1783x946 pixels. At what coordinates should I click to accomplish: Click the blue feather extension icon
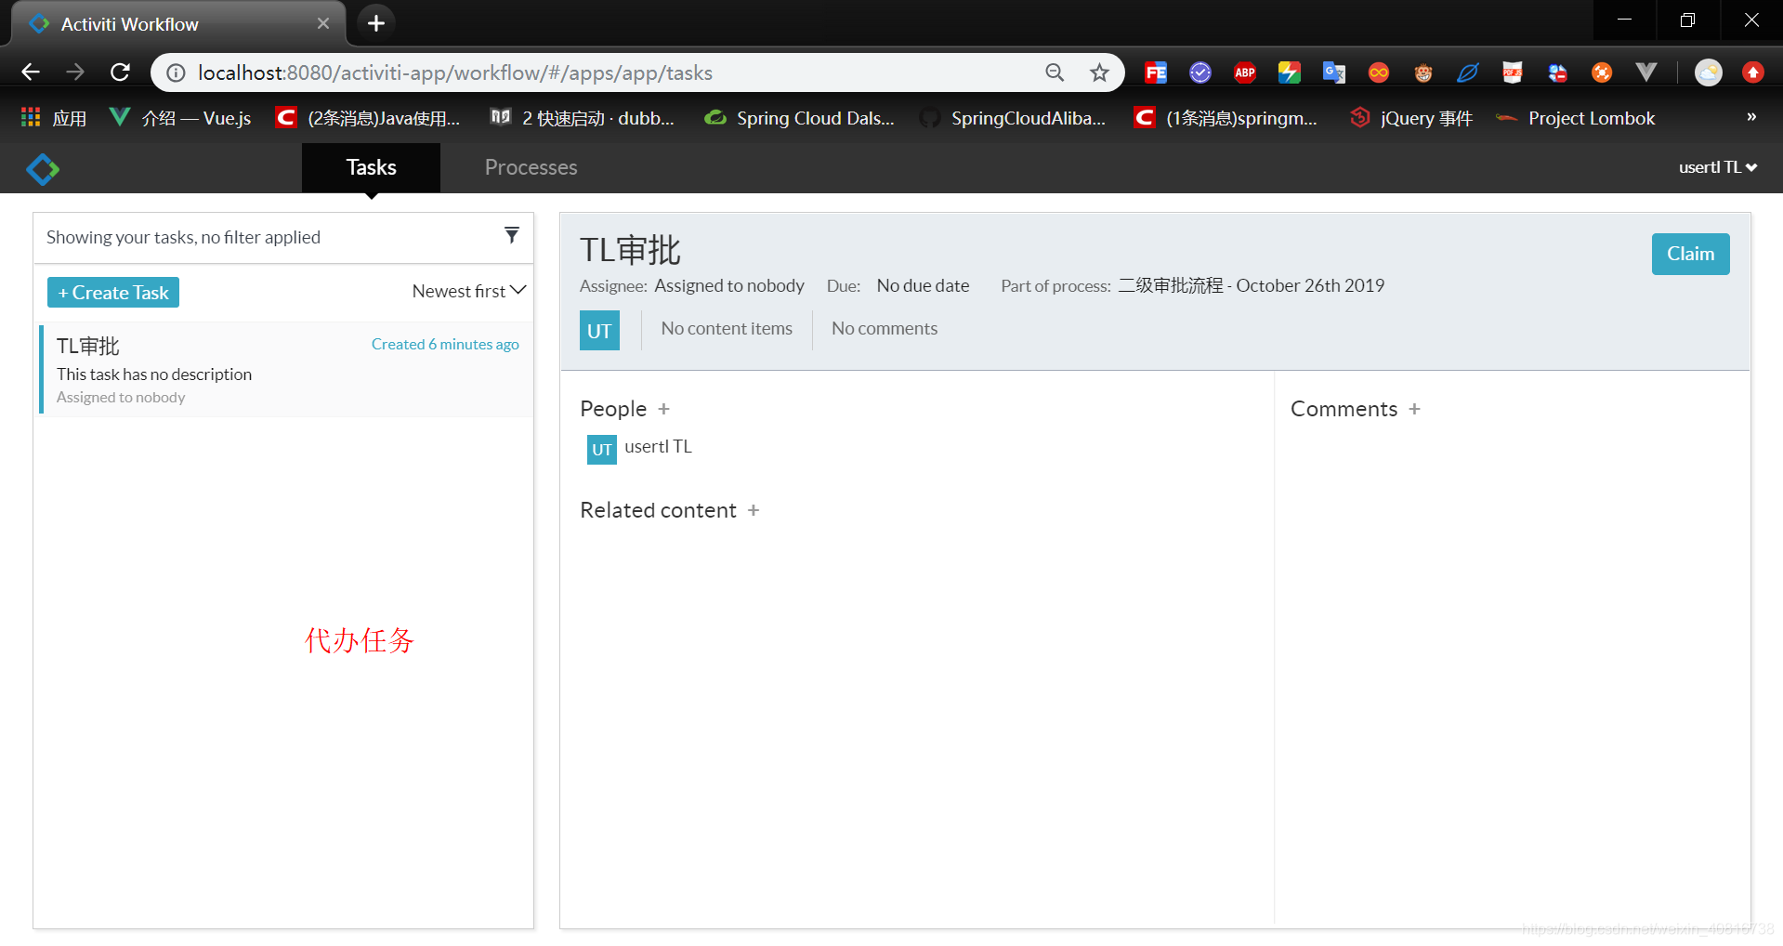pos(1467,72)
